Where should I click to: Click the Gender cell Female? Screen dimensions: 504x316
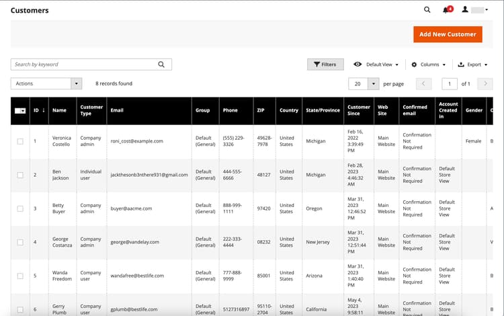coord(474,141)
